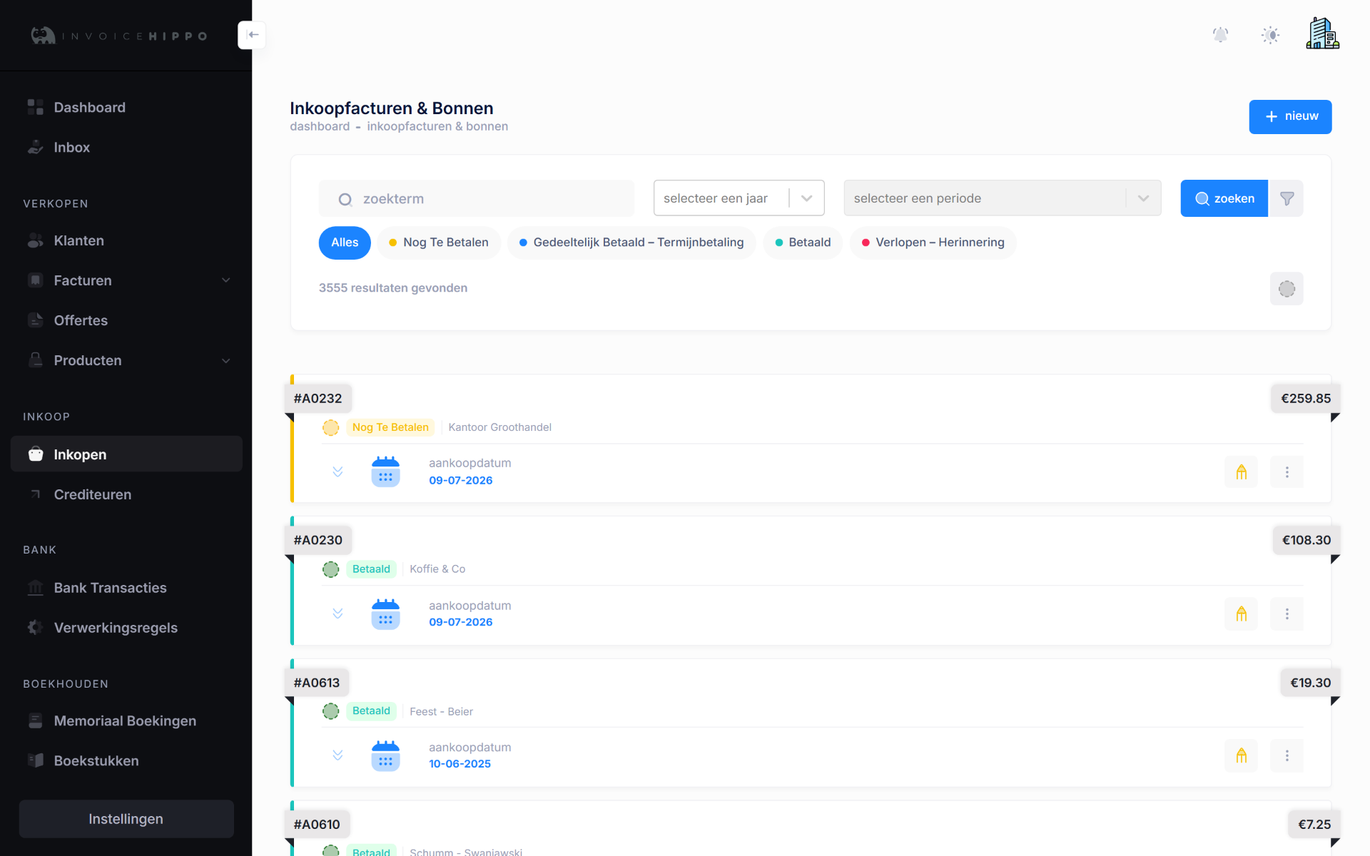Open the archive icon for invoice #A0232
Viewport: 1370px width, 856px height.
(x=1241, y=472)
